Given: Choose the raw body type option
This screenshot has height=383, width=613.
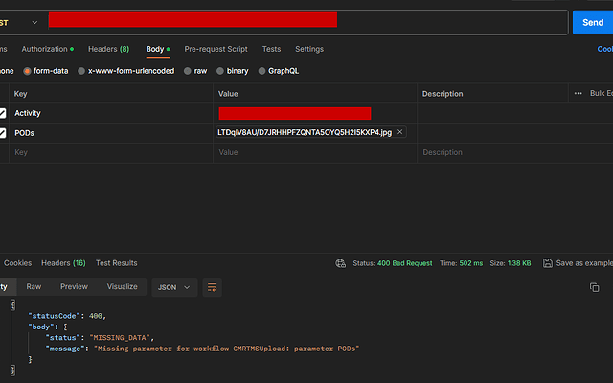Looking at the screenshot, I should coord(188,71).
